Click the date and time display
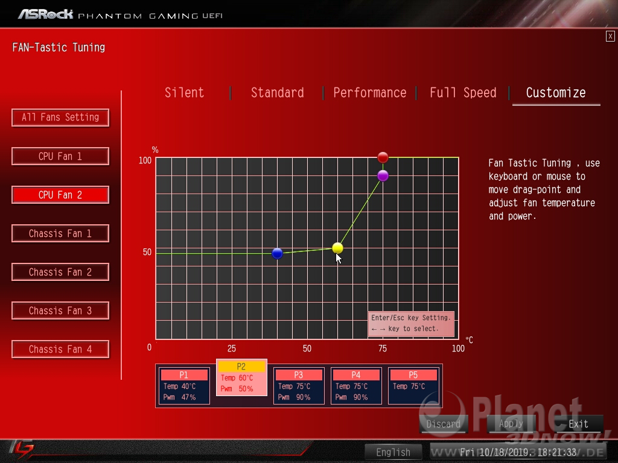The width and height of the screenshot is (618, 463). point(518,452)
